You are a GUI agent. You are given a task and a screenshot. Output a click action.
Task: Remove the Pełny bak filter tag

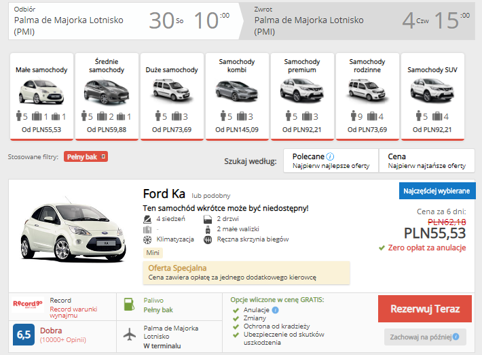pyautogui.click(x=103, y=157)
